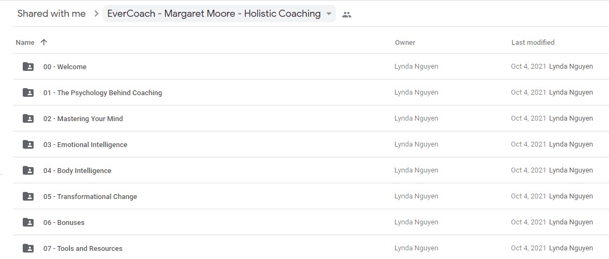Viewport: 609px width, 259px height.
Task: Click the shared folder icon for 00 - Welcome
Action: pos(28,67)
